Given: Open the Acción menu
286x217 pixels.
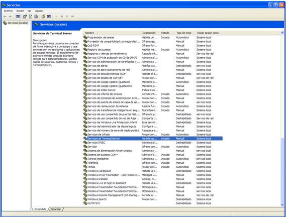Looking at the screenshot, I should (20, 11).
